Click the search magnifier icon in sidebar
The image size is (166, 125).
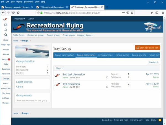[x=6, y=35]
